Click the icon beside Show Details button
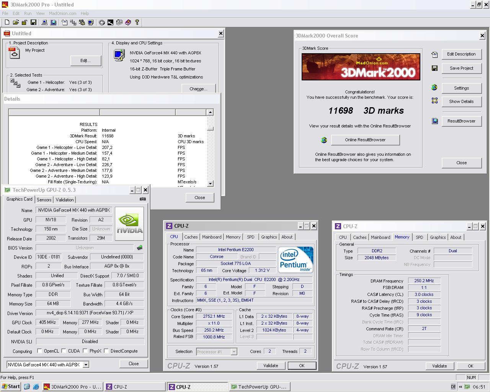The height and width of the screenshot is (392, 490). [434, 101]
